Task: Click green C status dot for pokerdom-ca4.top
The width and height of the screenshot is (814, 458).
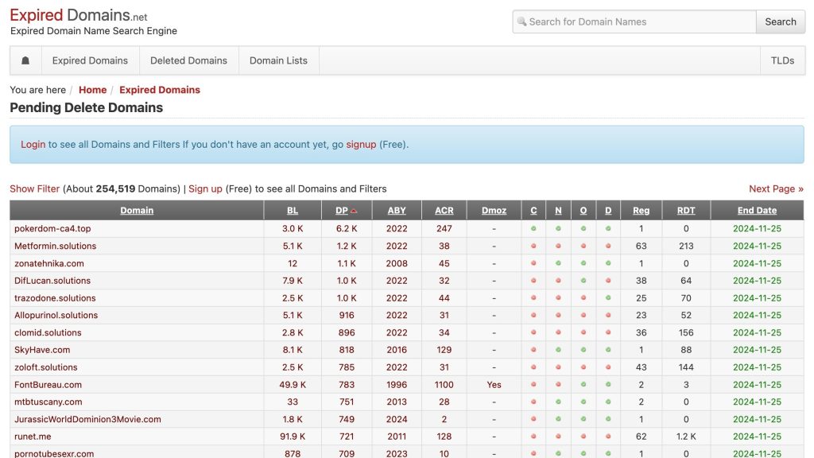Action: coord(533,228)
